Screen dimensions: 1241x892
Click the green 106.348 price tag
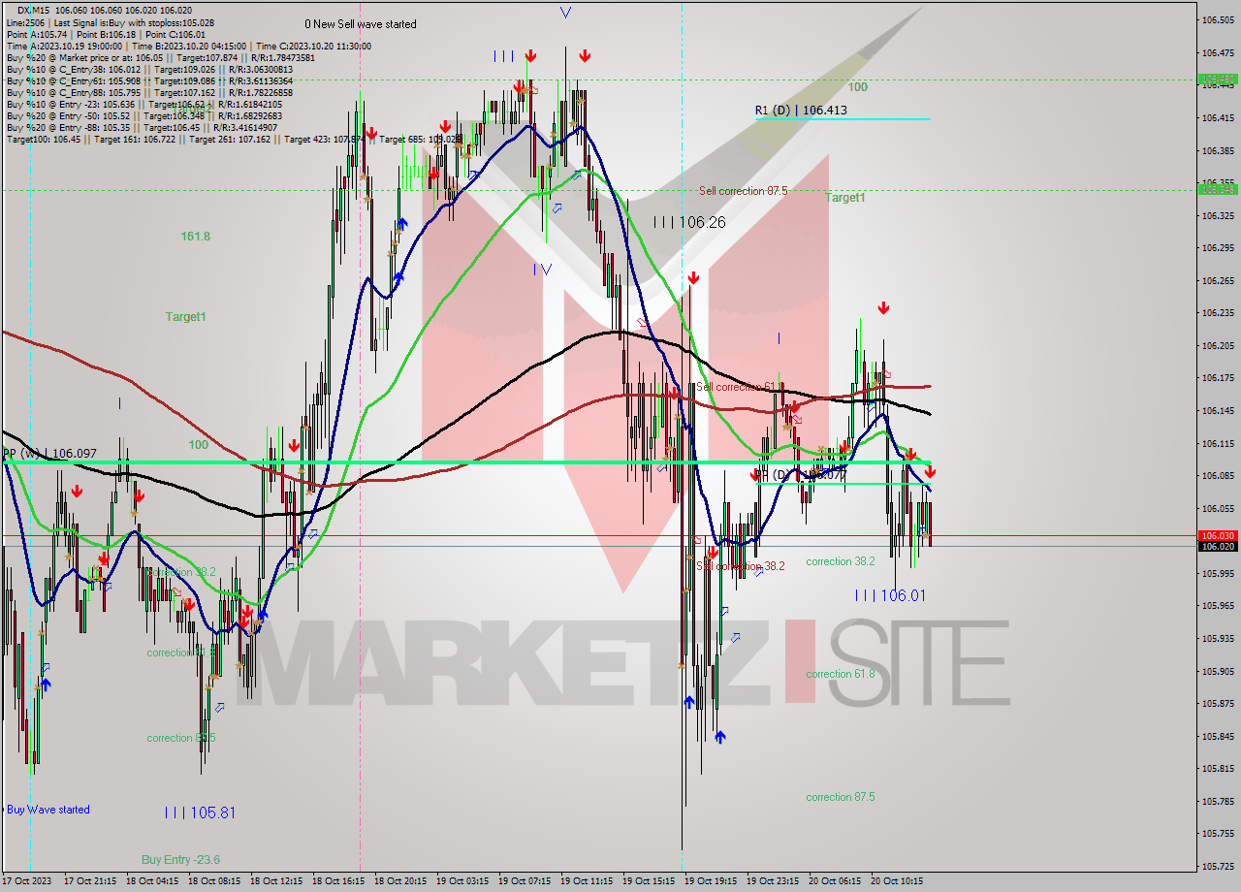tap(1218, 190)
